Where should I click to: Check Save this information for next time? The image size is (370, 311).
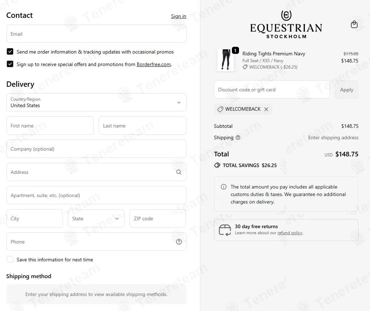click(10, 260)
